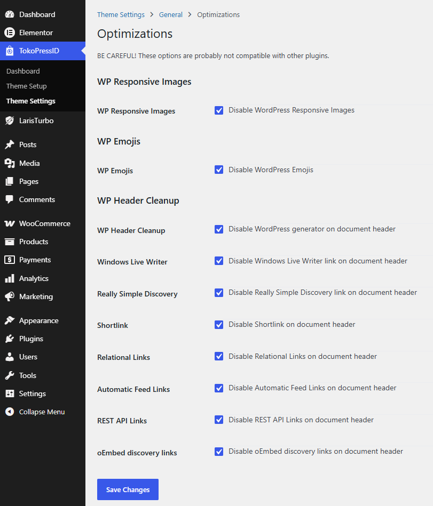The width and height of the screenshot is (433, 506).
Task: Click the "oEmbed discovery links" row label
Action: tap(137, 453)
